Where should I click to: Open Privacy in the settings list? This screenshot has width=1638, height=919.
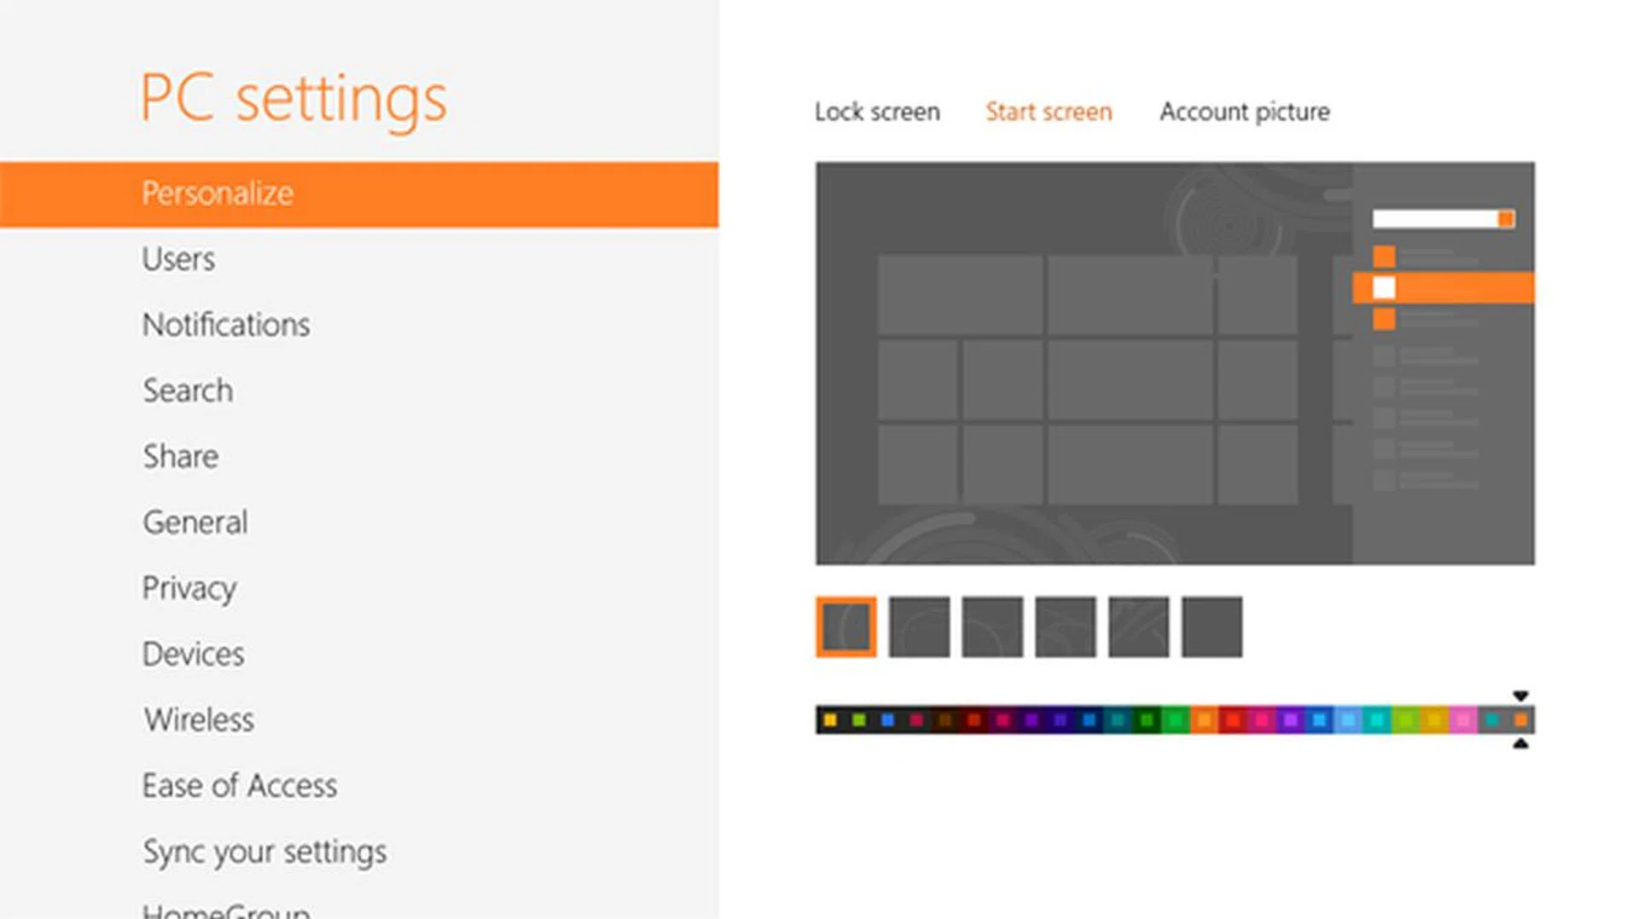[x=189, y=588]
